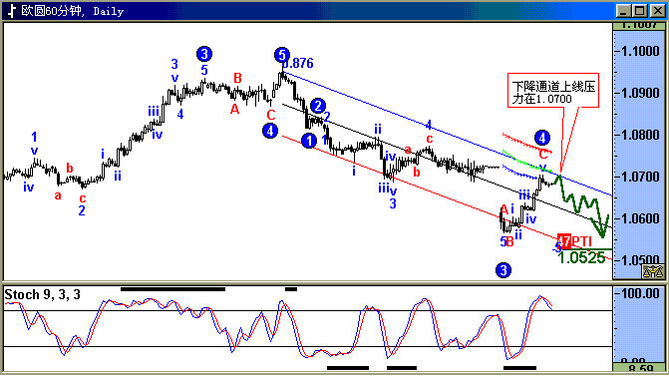The height and width of the screenshot is (376, 669).
Task: Click the Stoch 9, 3, 3 indicator label
Action: pyautogui.click(x=42, y=294)
